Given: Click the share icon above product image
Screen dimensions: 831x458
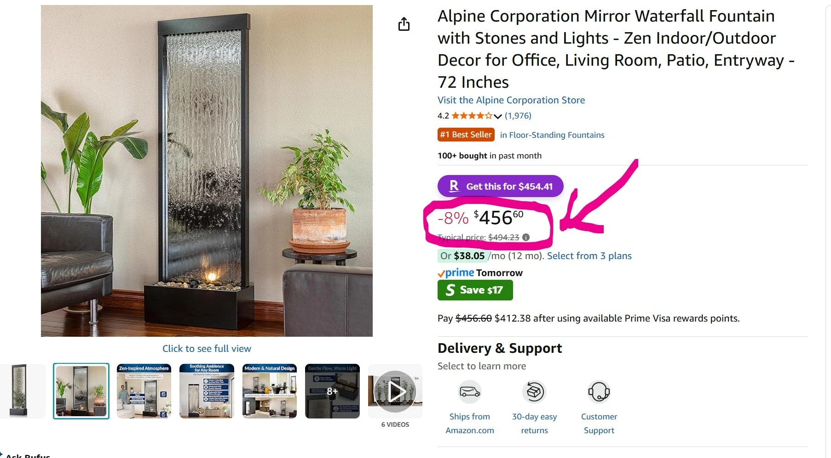Looking at the screenshot, I should [404, 24].
